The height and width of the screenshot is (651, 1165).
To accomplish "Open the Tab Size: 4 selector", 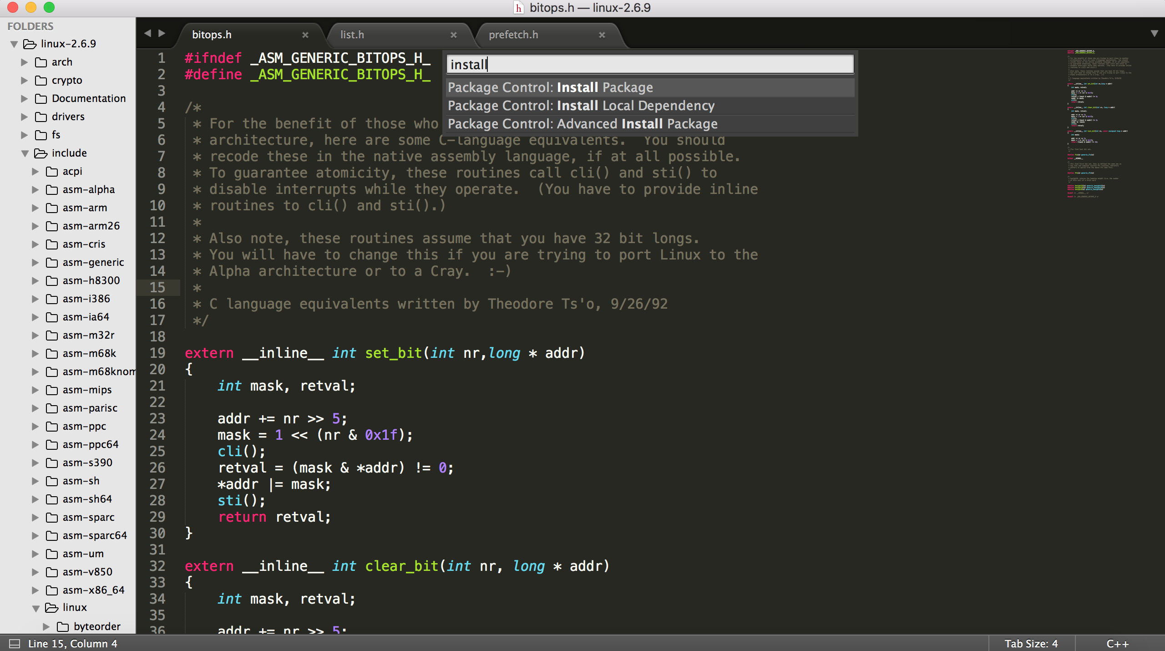I will click(1031, 643).
